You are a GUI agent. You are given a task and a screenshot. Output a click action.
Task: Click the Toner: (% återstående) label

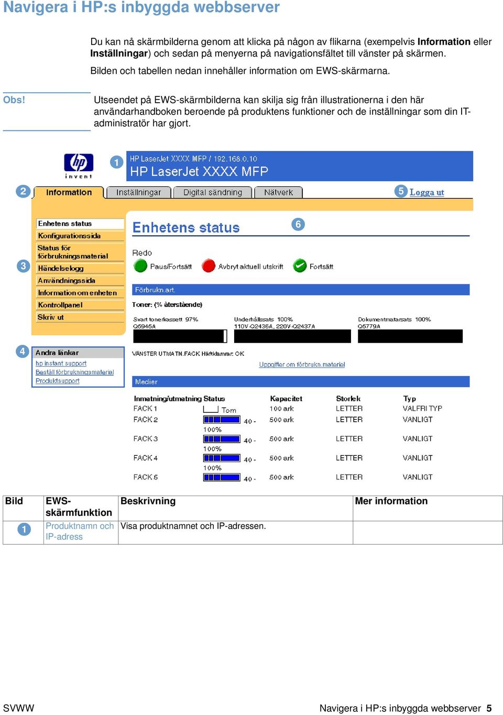(x=167, y=305)
